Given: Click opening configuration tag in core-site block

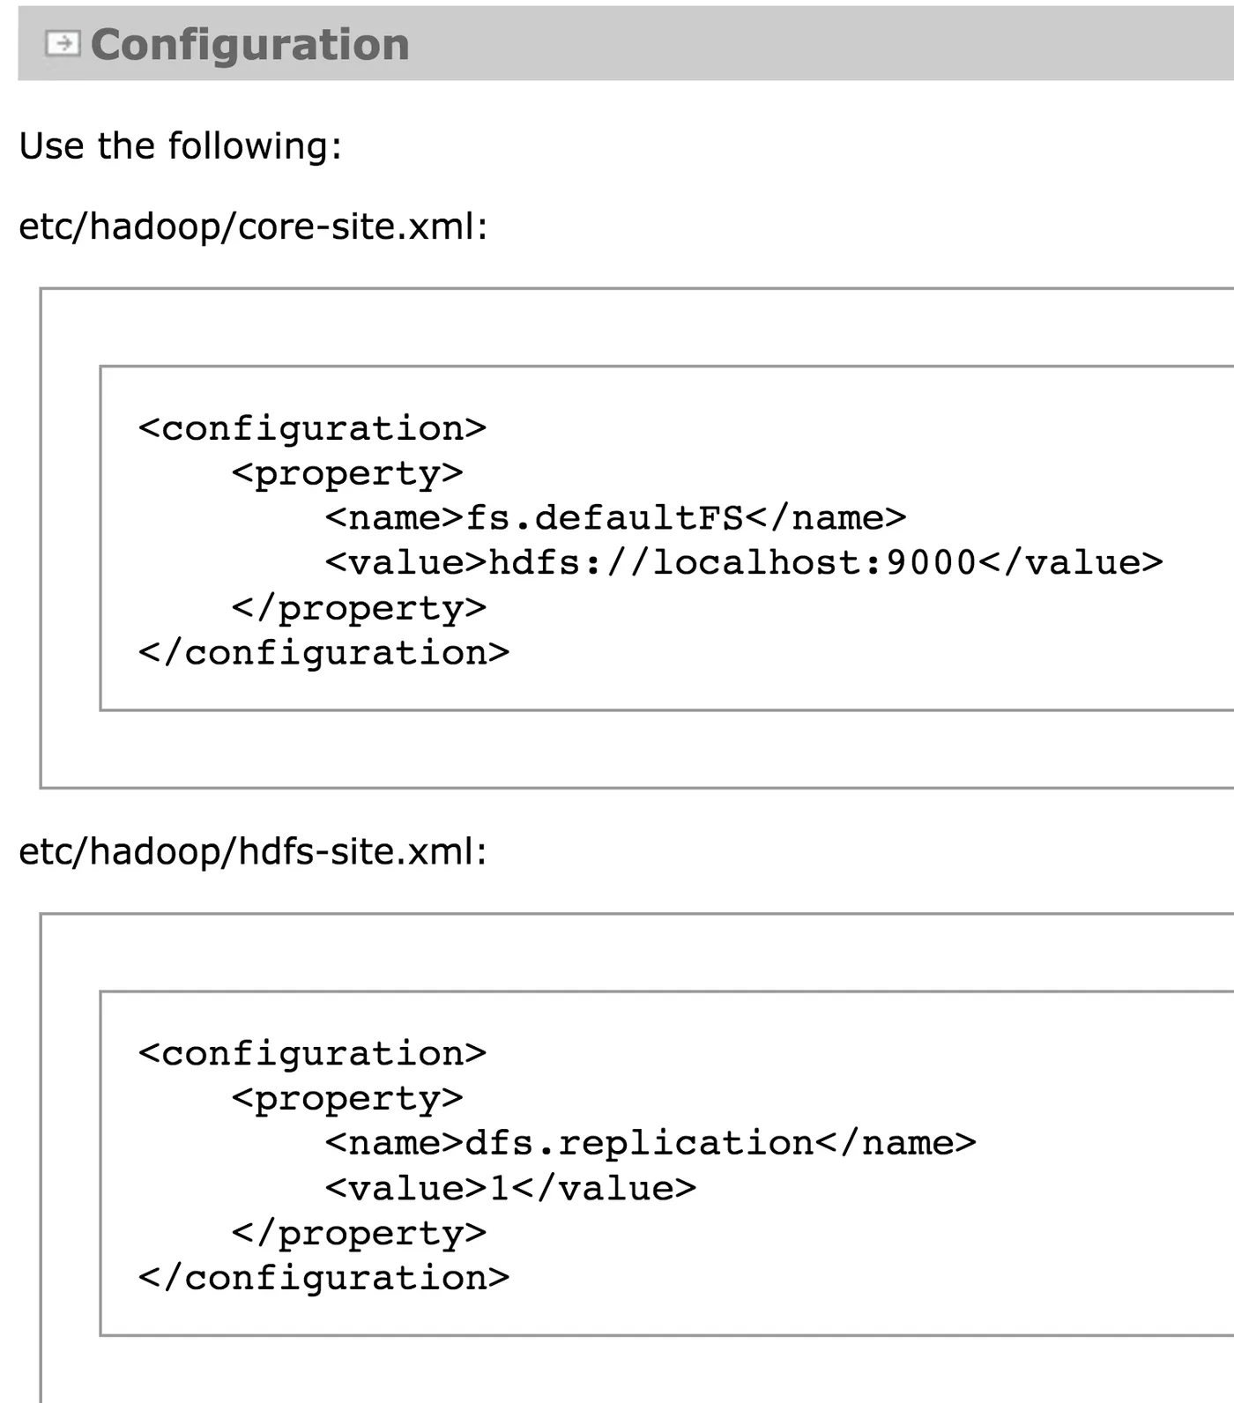Looking at the screenshot, I should click(x=312, y=428).
